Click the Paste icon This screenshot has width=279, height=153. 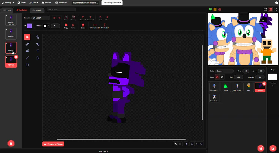tap(73, 26)
